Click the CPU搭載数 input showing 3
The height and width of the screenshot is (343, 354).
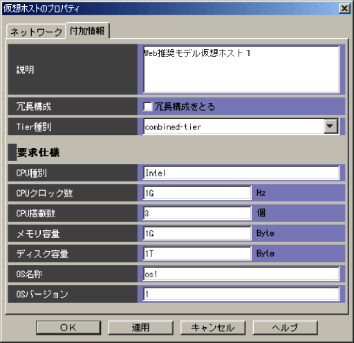197,213
